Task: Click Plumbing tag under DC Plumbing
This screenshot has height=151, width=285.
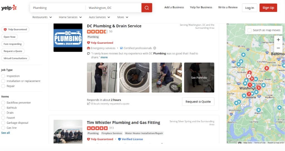Action: [x=93, y=37]
